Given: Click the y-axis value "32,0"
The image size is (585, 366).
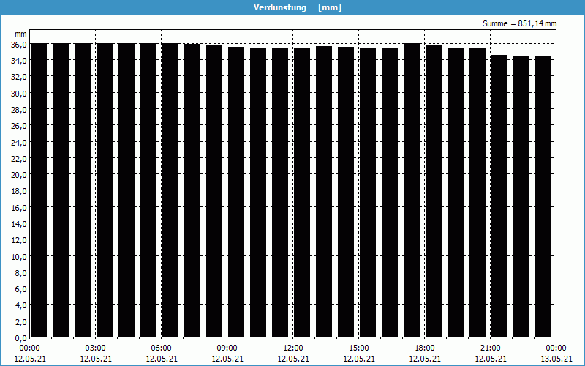Looking at the screenshot, I should tap(19, 77).
